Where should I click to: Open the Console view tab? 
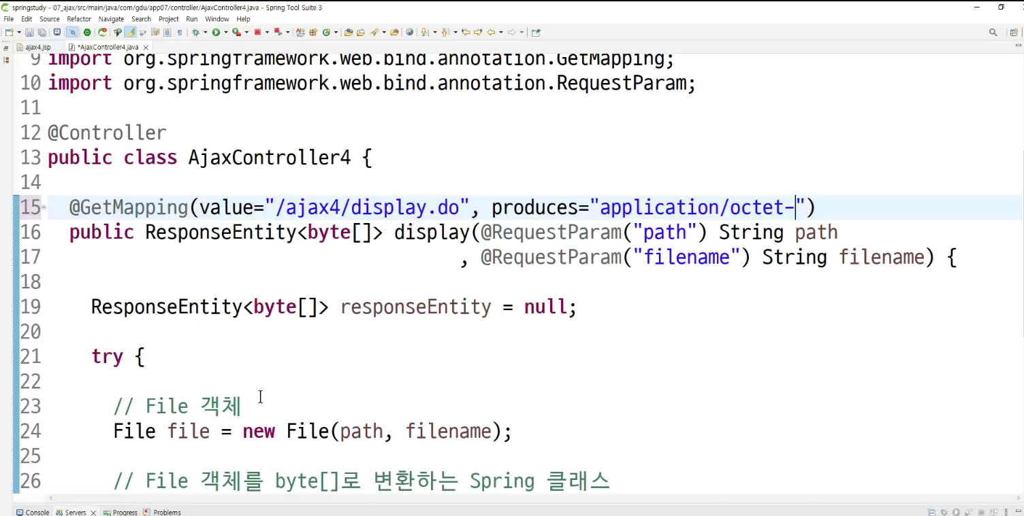32,512
